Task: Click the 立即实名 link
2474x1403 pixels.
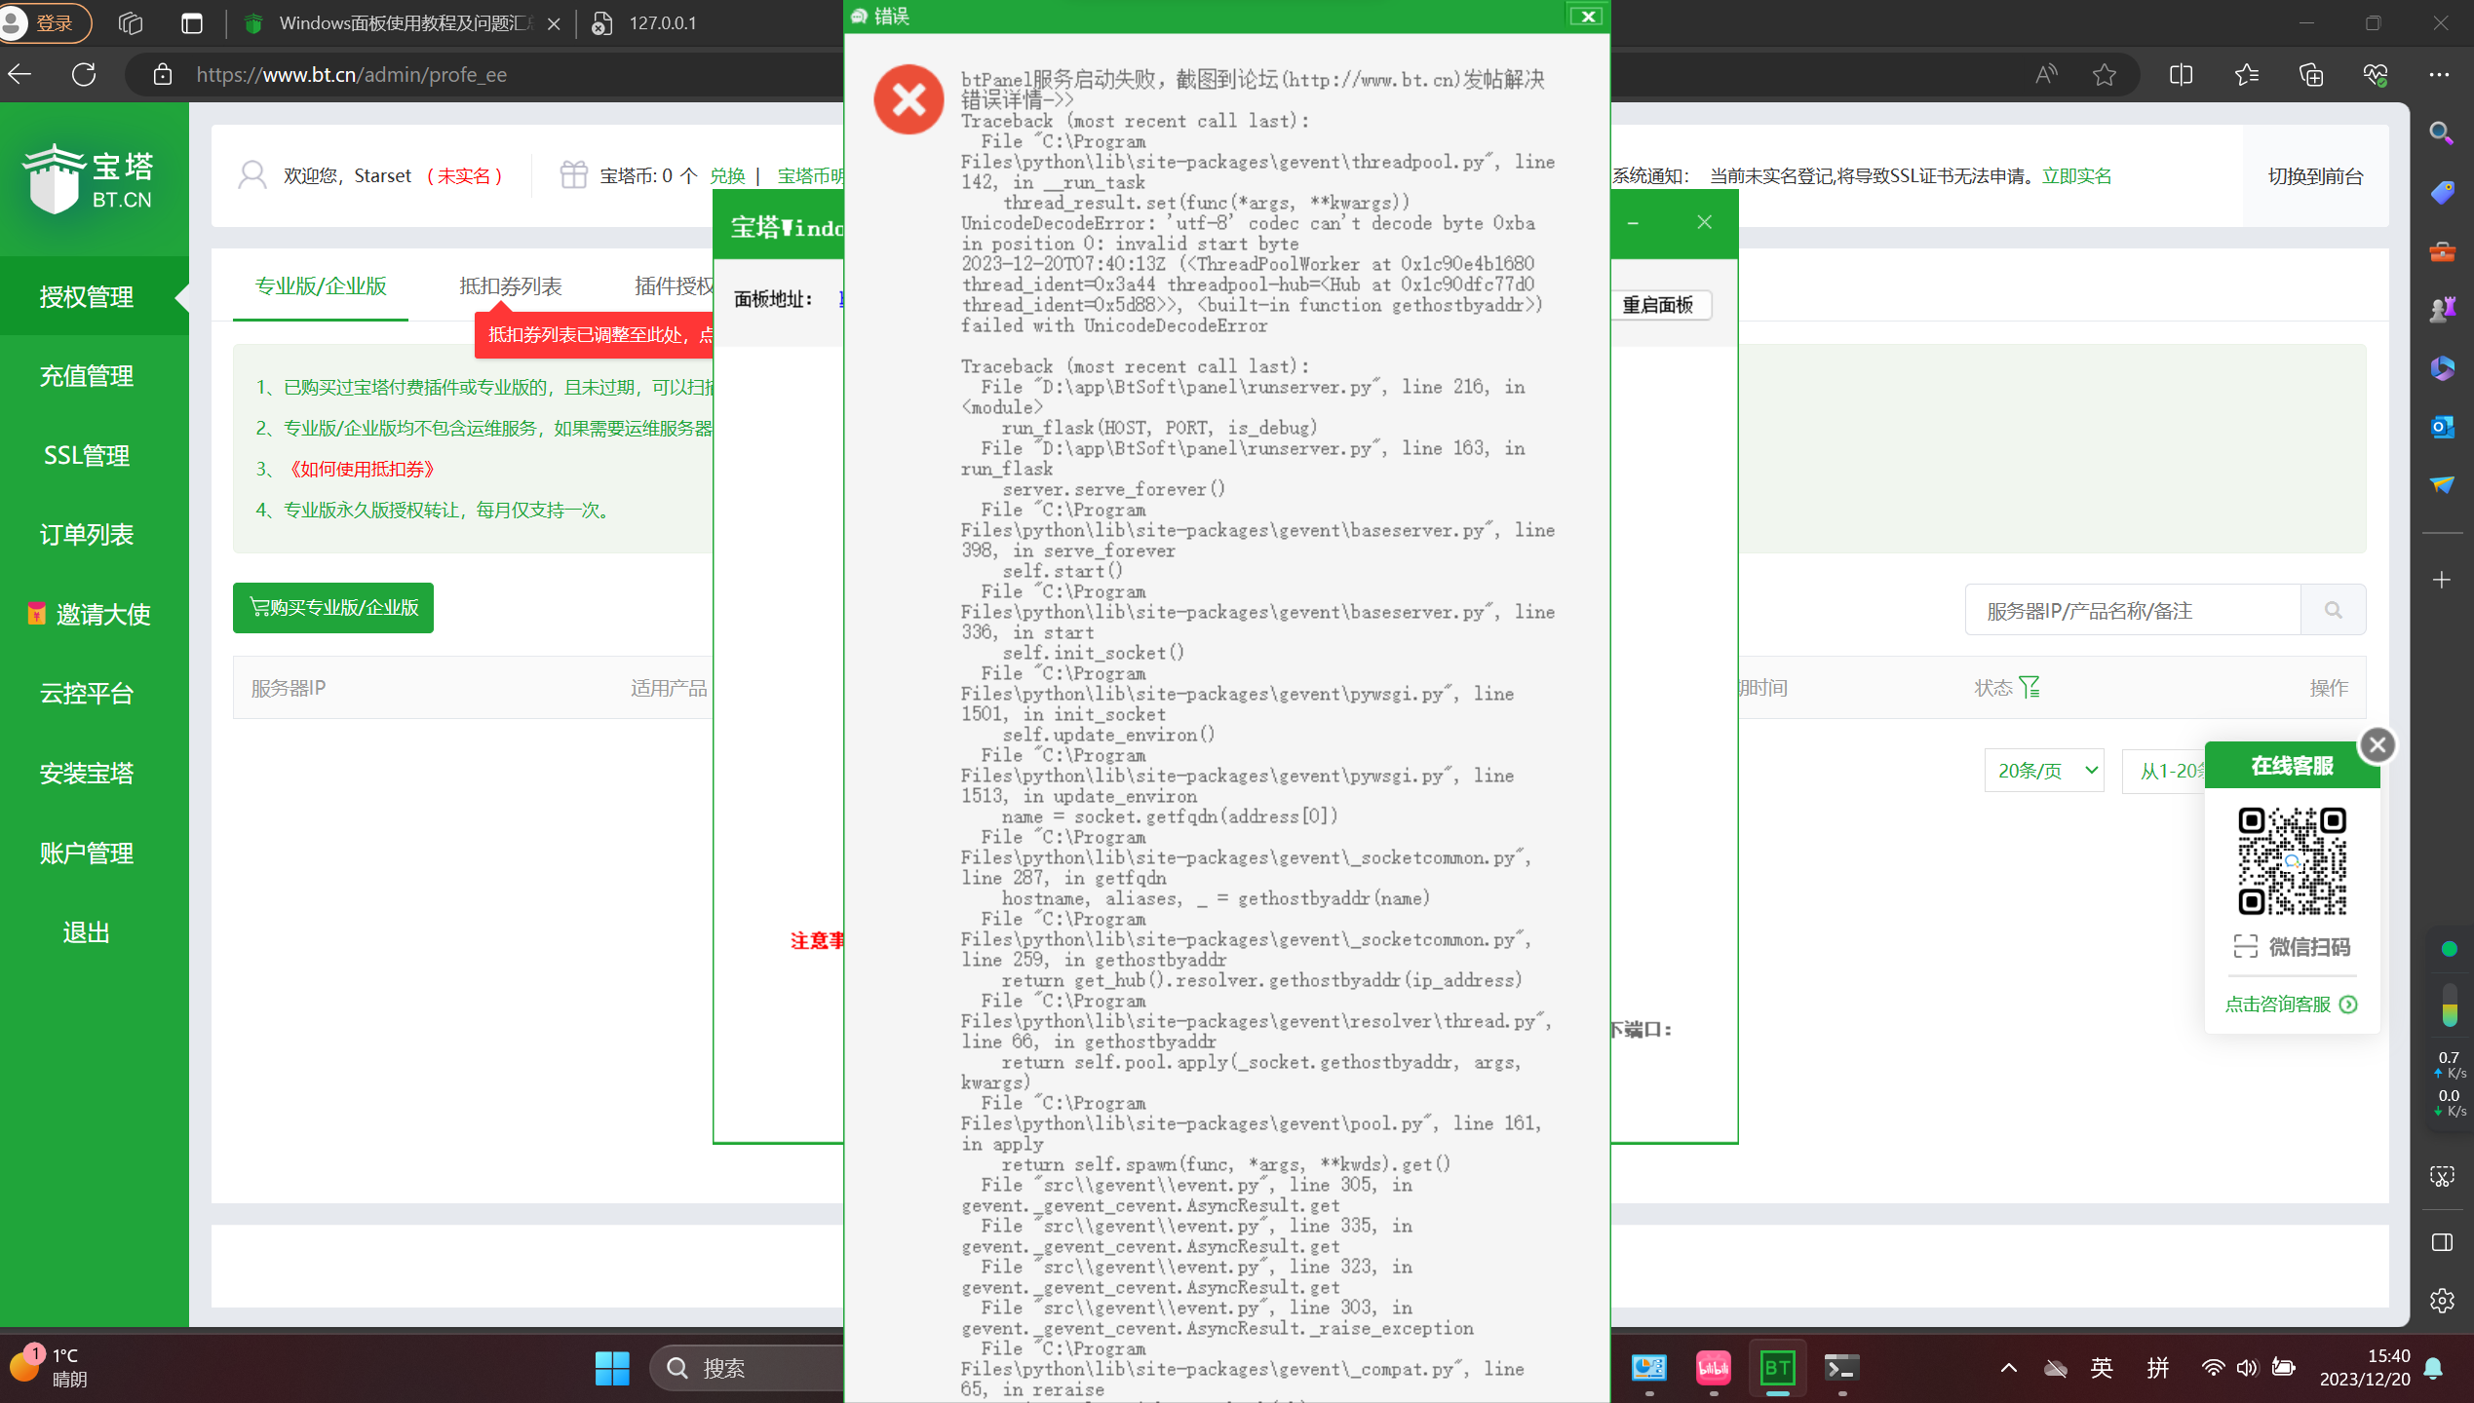Action: [2077, 175]
